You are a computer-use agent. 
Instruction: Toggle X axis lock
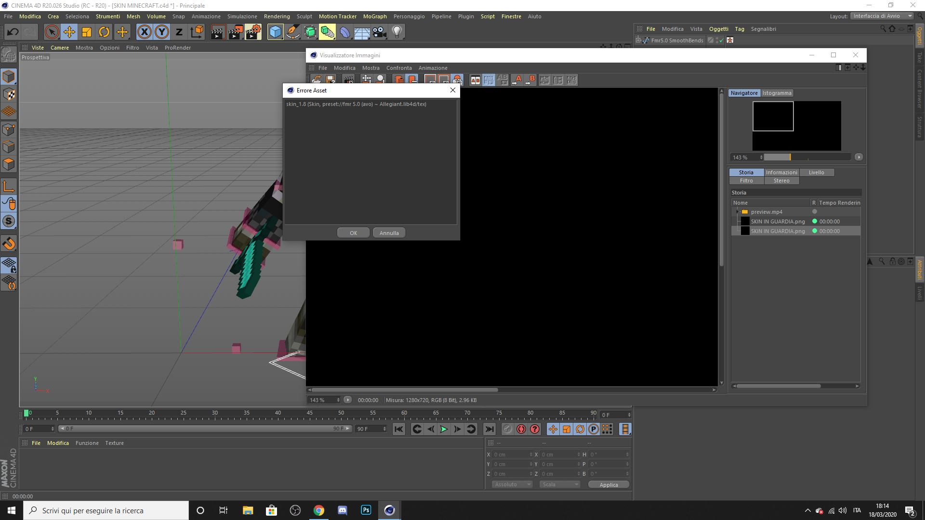point(144,32)
